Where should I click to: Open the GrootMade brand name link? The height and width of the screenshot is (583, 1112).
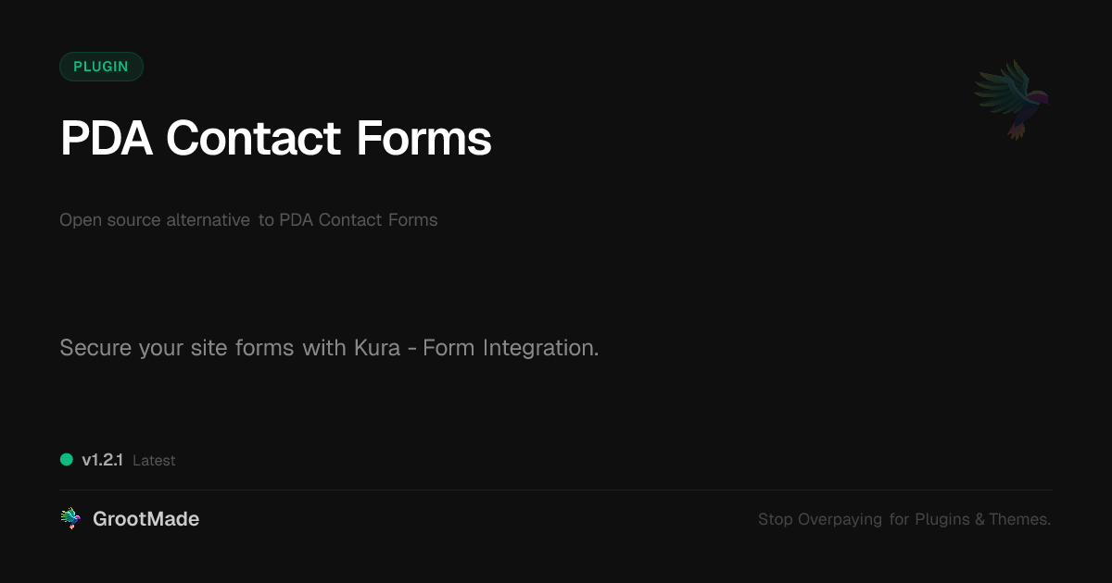[145, 519]
